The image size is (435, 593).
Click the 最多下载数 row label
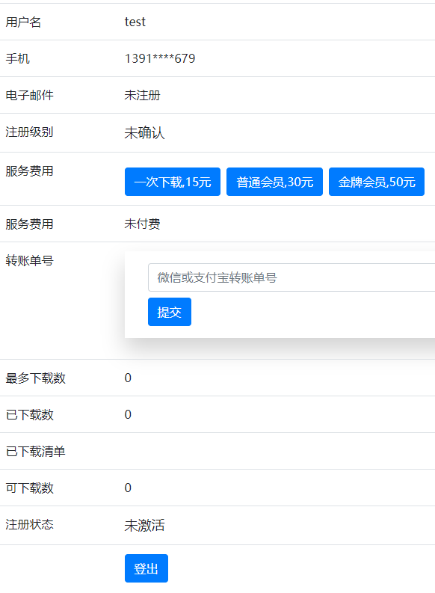point(36,378)
